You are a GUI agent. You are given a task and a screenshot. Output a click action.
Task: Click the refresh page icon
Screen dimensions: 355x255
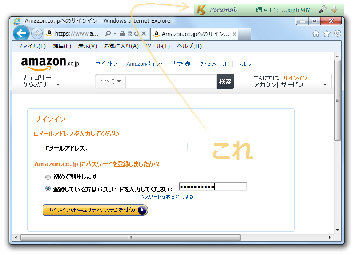(136, 33)
